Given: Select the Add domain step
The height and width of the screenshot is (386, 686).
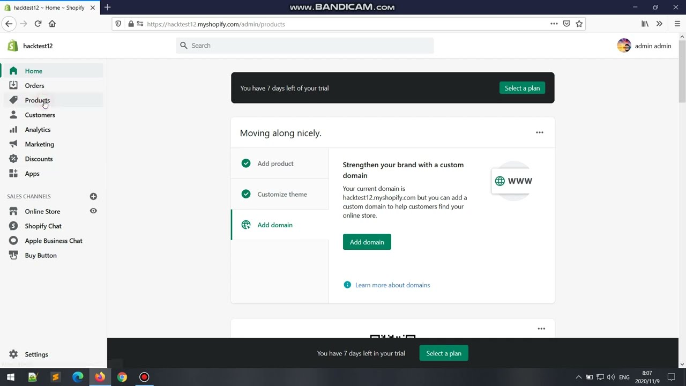Looking at the screenshot, I should [x=280, y=225].
